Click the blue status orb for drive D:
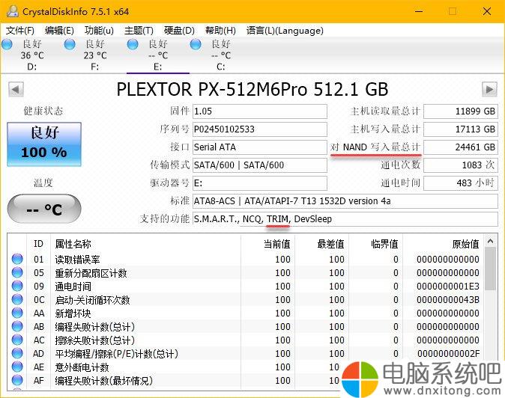Screen dimensions: 505x398 [x=7, y=44]
